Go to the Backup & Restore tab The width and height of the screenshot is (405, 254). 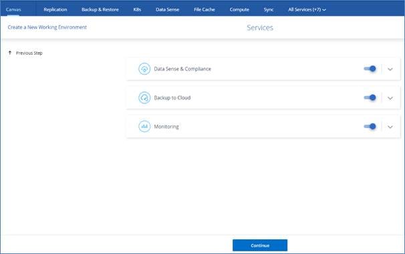(x=100, y=9)
